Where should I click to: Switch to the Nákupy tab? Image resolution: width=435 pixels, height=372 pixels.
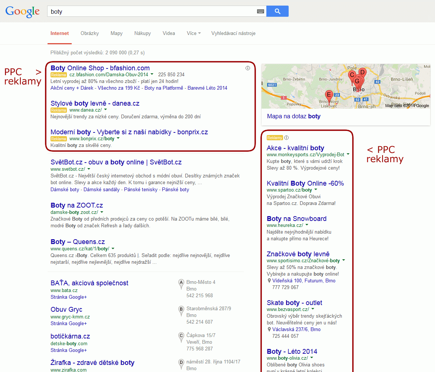click(x=143, y=33)
